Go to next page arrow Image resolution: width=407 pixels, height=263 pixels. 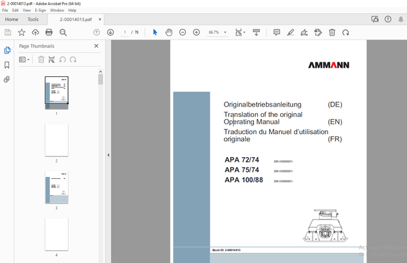tap(110, 32)
